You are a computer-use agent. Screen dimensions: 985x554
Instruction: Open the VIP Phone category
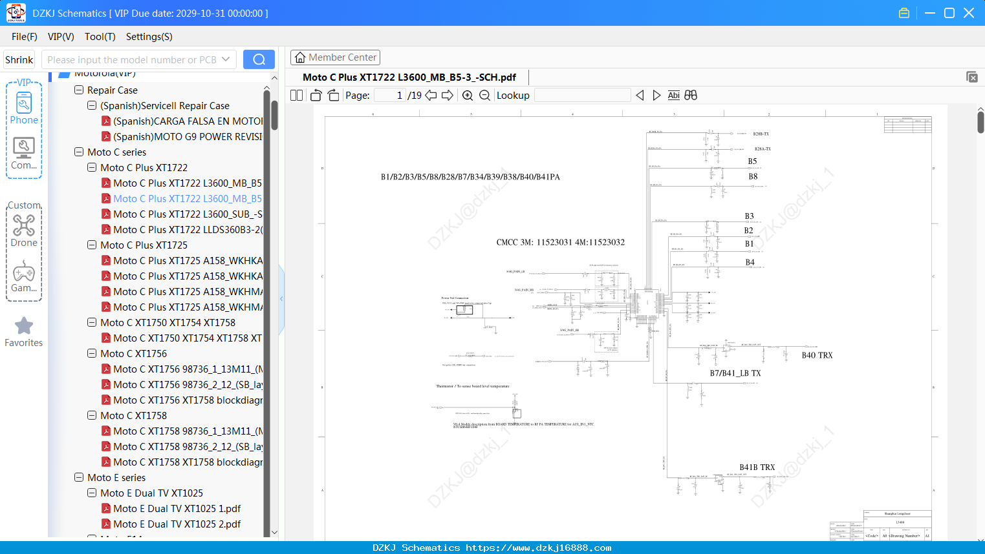click(24, 108)
